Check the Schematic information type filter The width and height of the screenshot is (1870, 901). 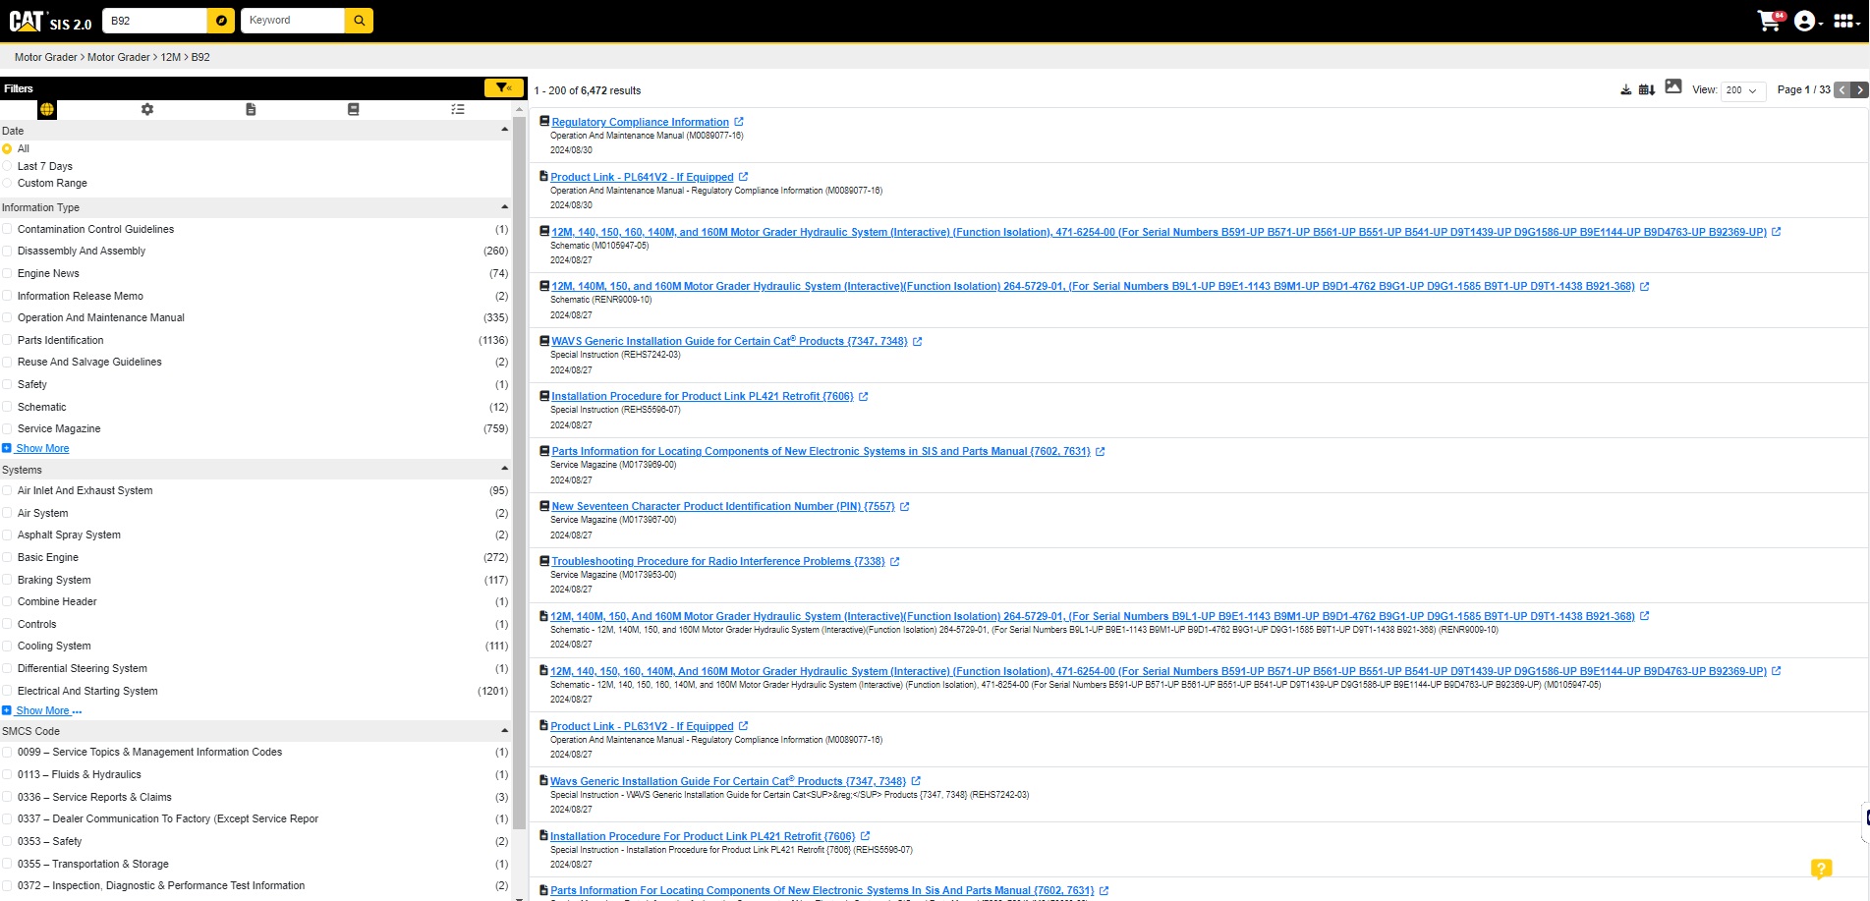coord(8,407)
